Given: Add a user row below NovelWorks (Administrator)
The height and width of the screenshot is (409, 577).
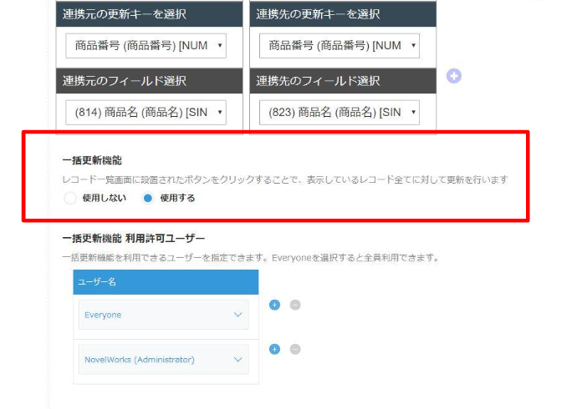Looking at the screenshot, I should [274, 349].
